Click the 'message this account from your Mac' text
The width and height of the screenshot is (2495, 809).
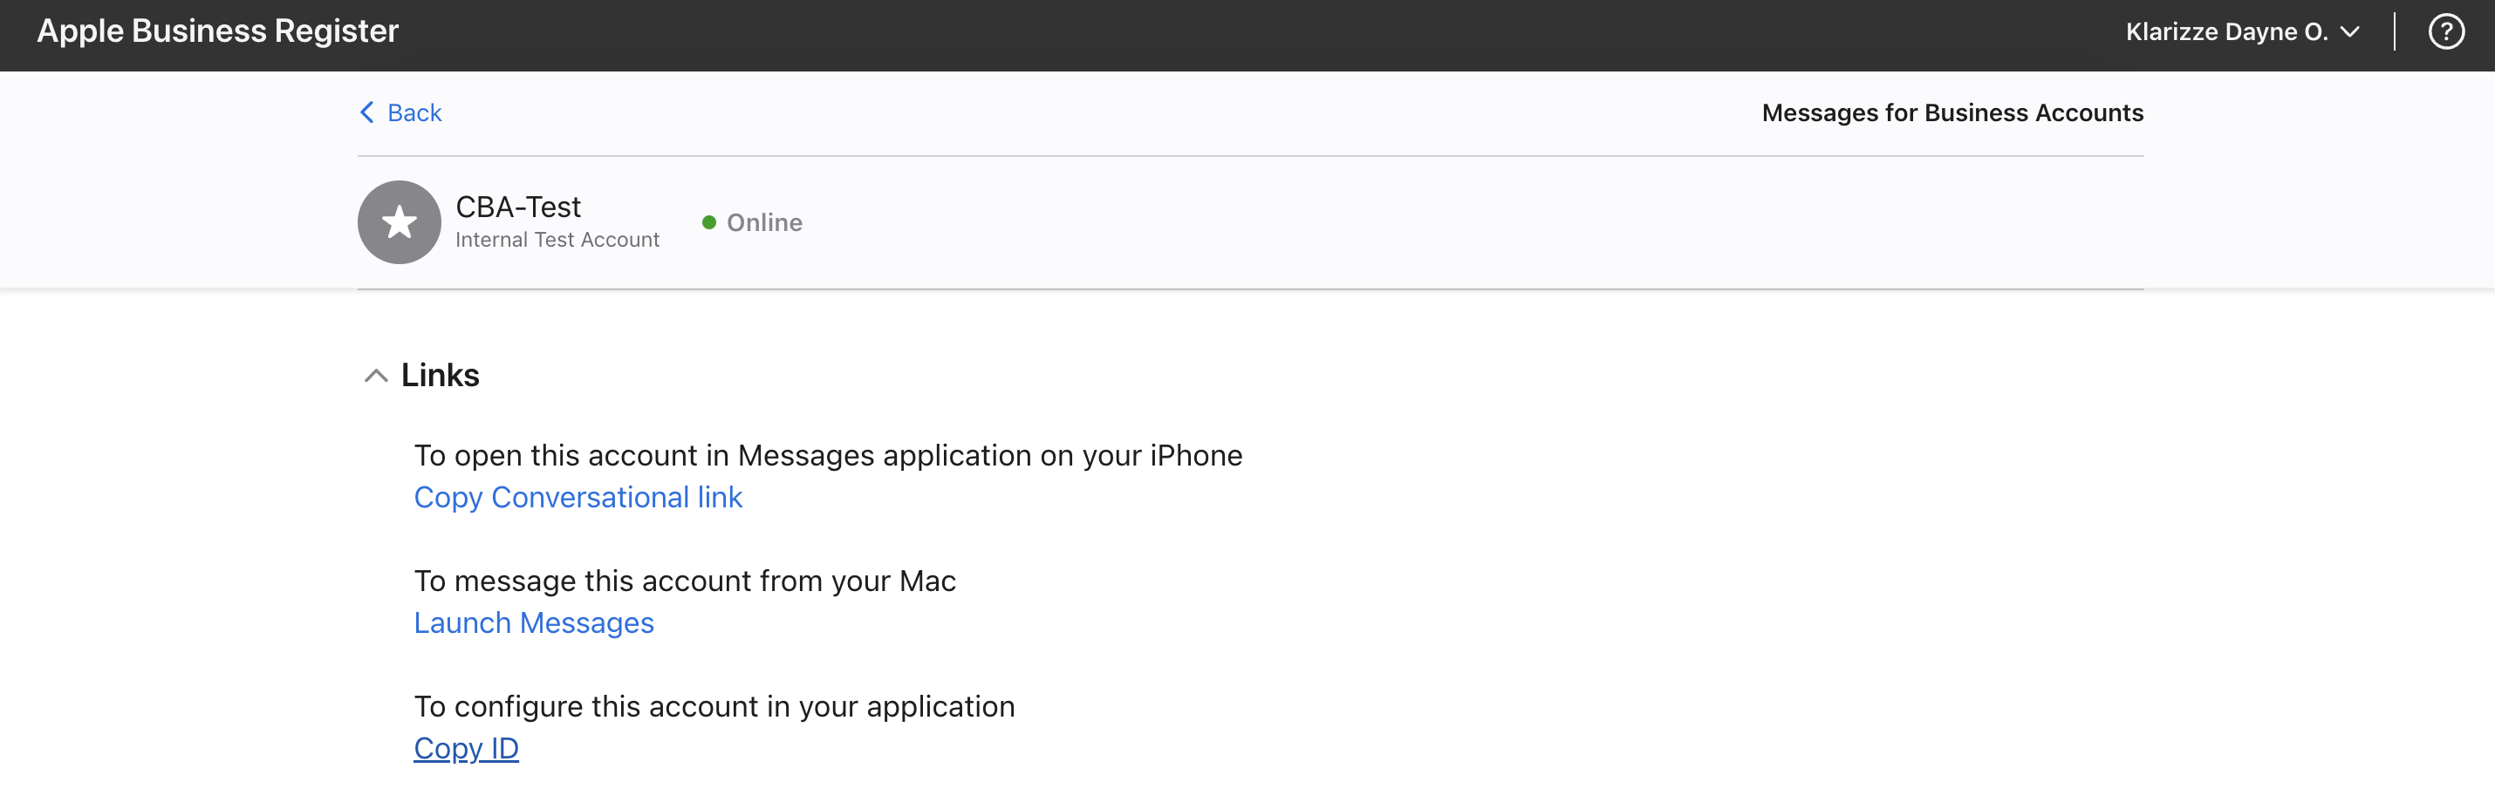point(685,581)
